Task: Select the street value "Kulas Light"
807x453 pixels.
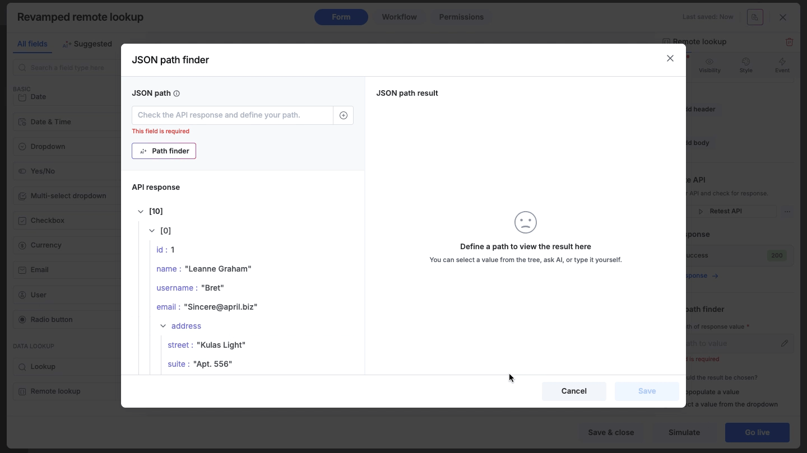Action: 221,345
